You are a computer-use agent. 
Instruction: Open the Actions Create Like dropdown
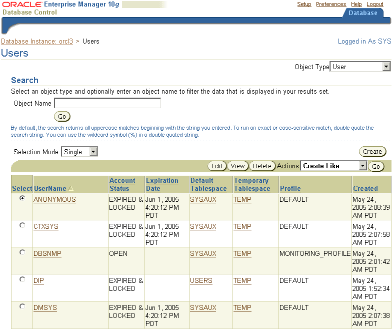click(x=334, y=166)
